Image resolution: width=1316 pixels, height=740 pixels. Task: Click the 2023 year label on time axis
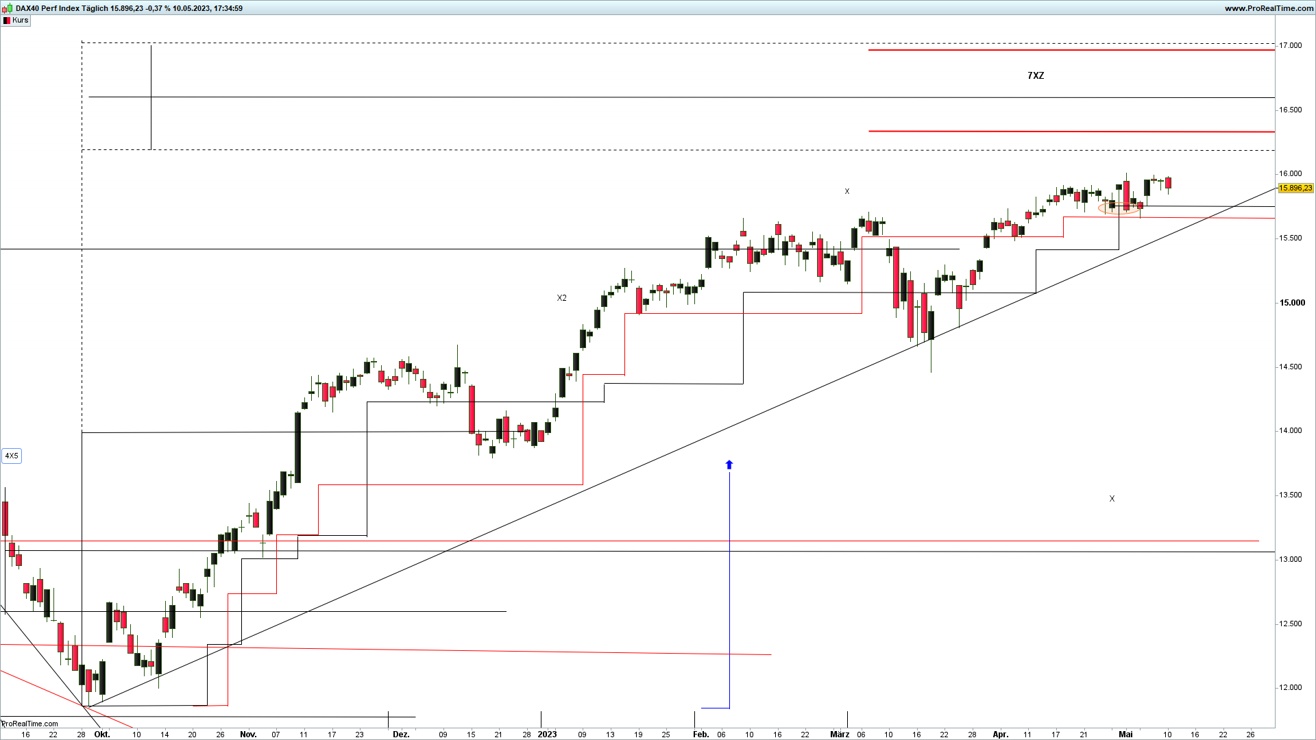pyautogui.click(x=547, y=735)
